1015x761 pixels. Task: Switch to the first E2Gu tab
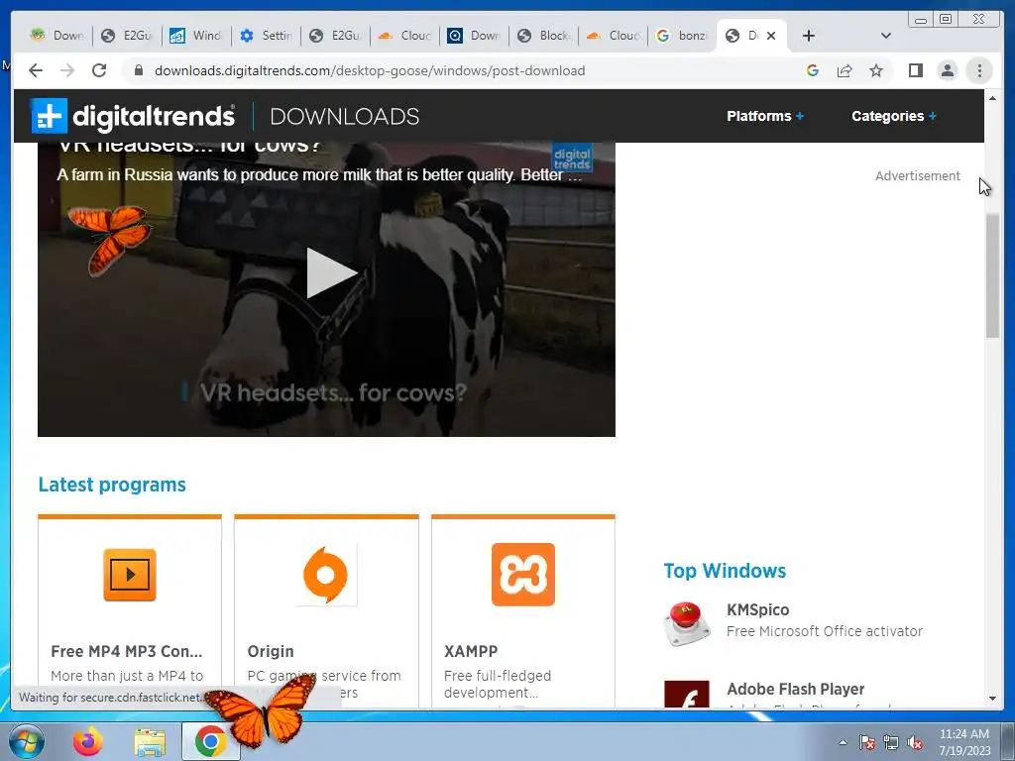coord(128,36)
